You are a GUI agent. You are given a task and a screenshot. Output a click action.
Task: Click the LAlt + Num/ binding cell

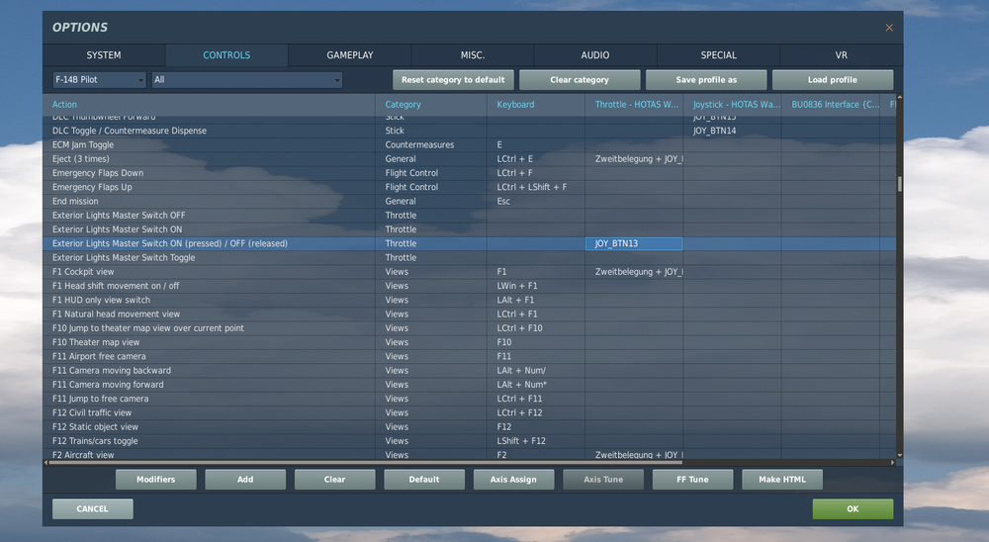[536, 370]
